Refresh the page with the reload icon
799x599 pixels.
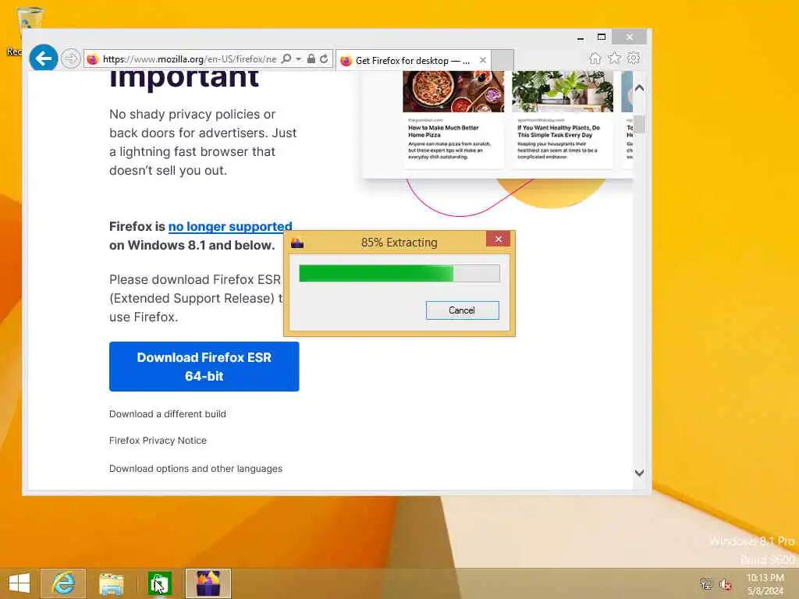click(x=324, y=58)
